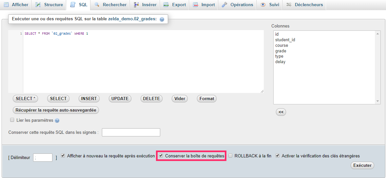Select the SQL tab
Viewport: 386px width, 178px height.
point(78,5)
